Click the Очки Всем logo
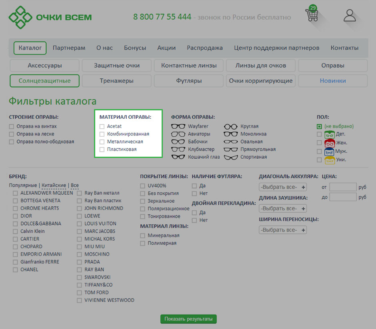The height and width of the screenshot is (329, 376). point(50,17)
